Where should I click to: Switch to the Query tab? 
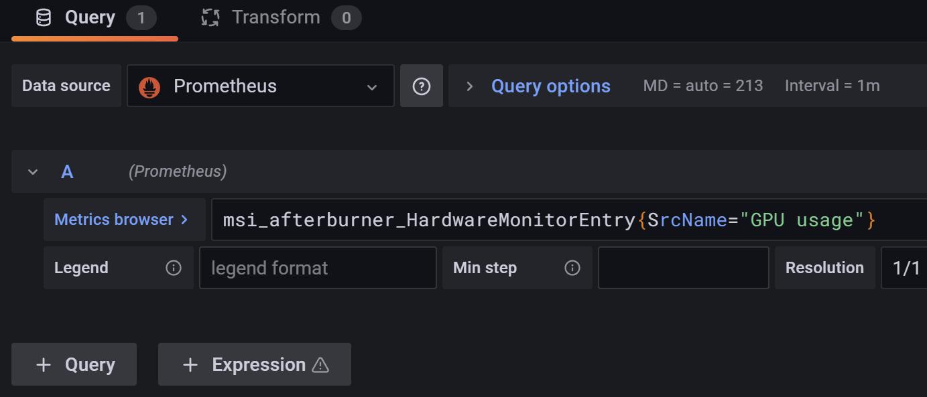click(95, 18)
